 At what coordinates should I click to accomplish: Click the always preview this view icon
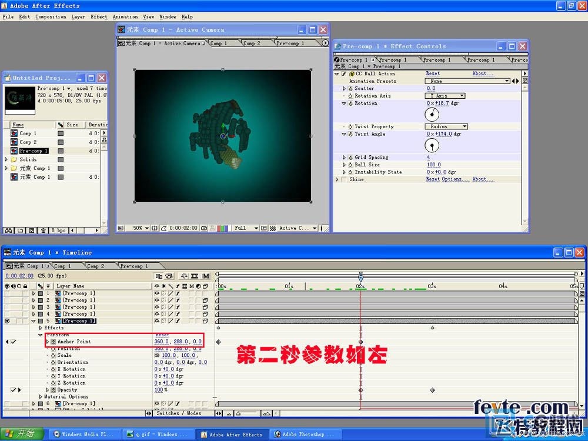(121, 228)
